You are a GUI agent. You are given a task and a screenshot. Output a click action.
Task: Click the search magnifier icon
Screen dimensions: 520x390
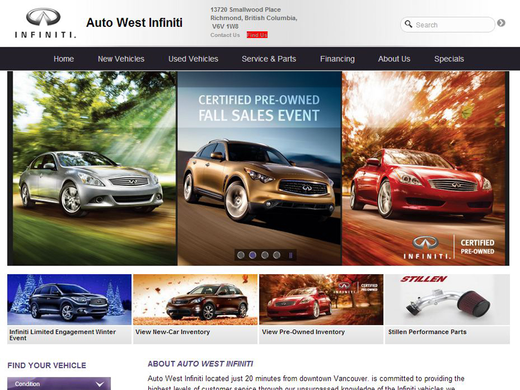tap(408, 24)
